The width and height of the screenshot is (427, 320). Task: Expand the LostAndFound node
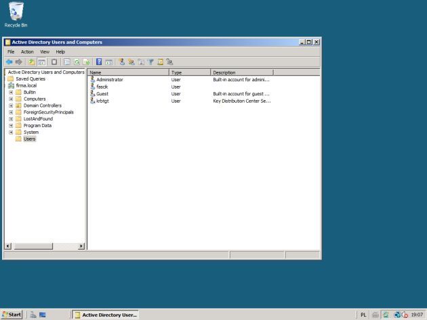click(x=11, y=119)
